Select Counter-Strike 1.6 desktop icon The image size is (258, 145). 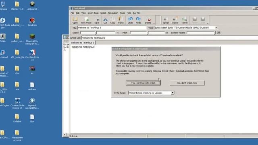click(x=32, y=55)
